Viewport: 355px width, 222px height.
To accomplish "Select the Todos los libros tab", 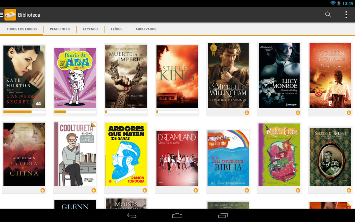I will coord(21,29).
